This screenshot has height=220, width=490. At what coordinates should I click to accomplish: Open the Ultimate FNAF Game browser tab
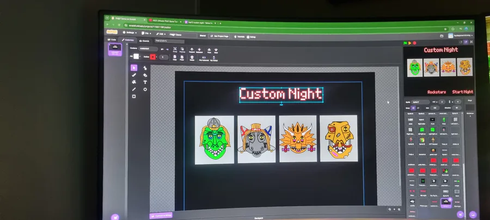[165, 20]
